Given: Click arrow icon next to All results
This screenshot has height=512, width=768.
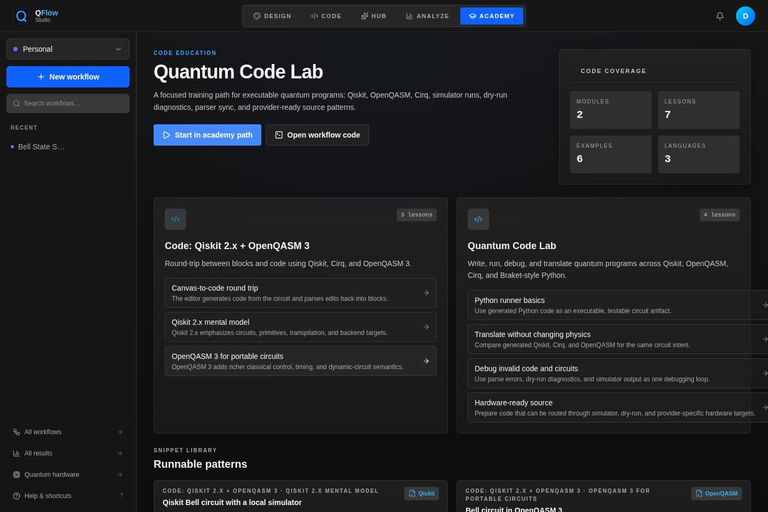Looking at the screenshot, I should pos(120,453).
